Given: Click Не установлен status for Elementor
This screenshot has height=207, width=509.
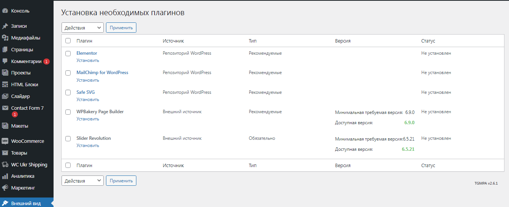Looking at the screenshot, I should point(436,53).
